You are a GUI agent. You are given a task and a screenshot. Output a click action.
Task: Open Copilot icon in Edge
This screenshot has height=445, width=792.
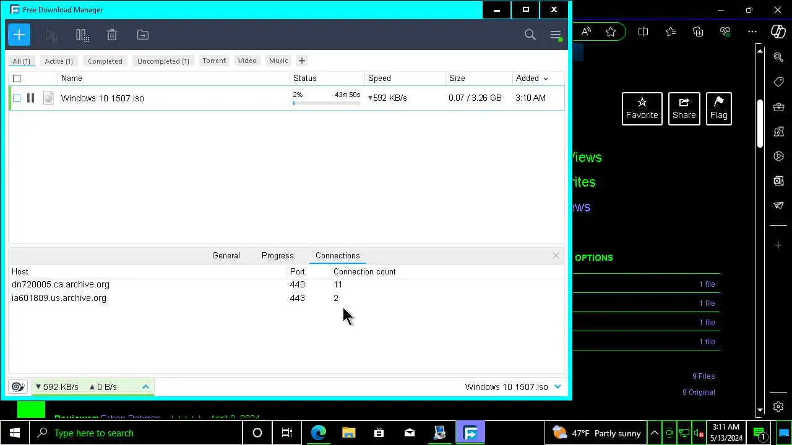[778, 32]
